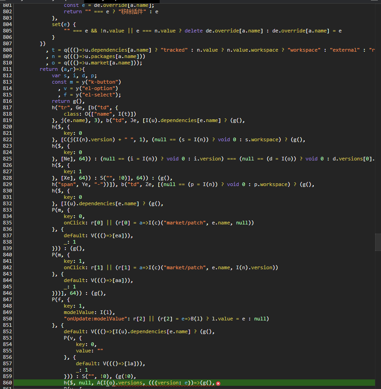Screen dimensions: 381x389
Task: Click line number 811 in the gutter
Action: point(7,69)
